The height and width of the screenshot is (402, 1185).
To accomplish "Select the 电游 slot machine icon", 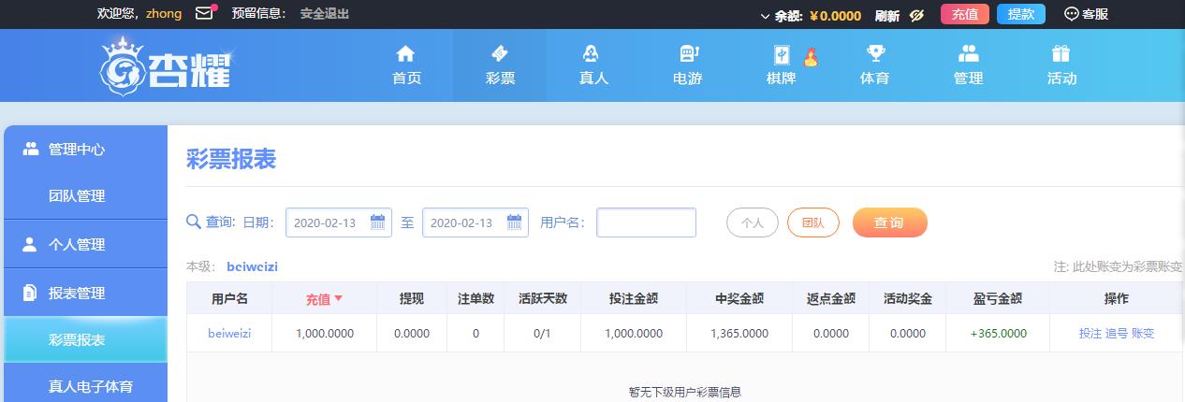I will tap(688, 53).
